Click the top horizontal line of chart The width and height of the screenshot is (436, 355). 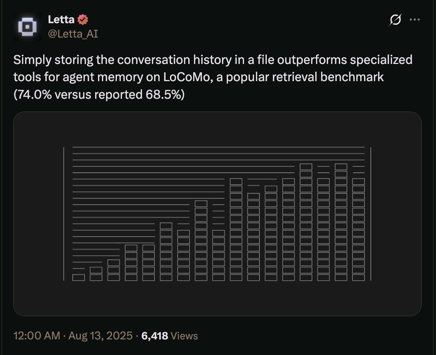click(x=218, y=147)
